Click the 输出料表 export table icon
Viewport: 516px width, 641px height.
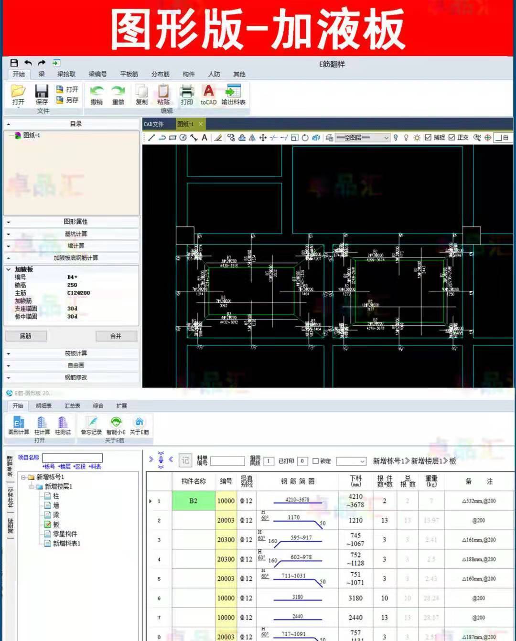233,95
